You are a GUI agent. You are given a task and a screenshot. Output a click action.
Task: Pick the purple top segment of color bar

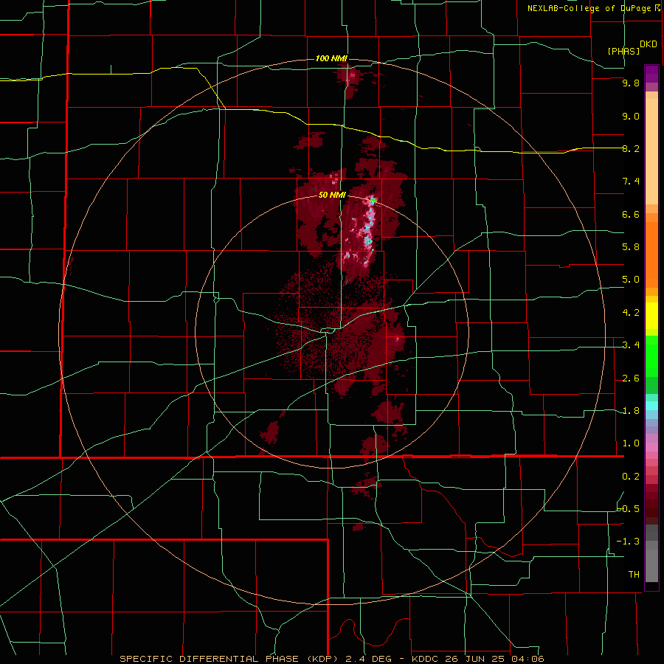[651, 74]
